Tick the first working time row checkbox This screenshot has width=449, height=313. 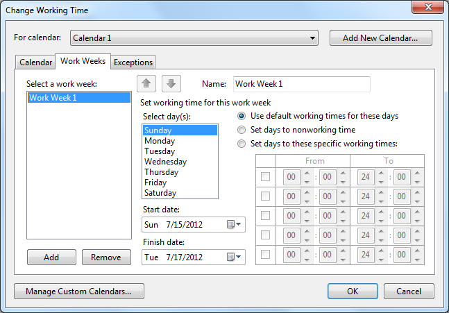pos(265,177)
